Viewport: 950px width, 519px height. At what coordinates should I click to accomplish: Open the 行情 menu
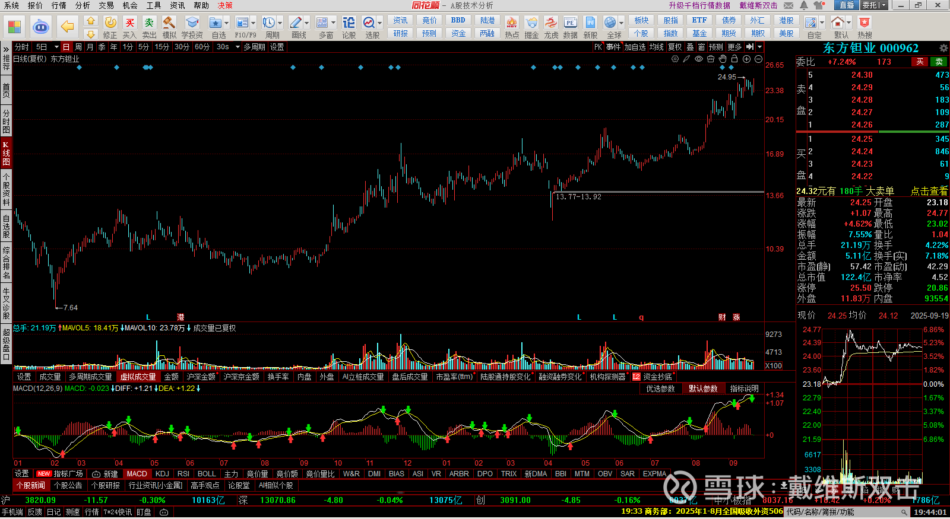59,5
